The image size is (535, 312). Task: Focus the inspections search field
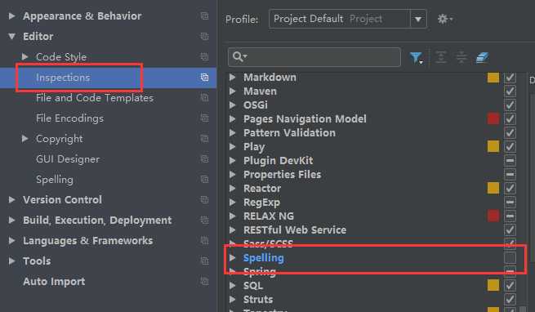click(x=314, y=57)
